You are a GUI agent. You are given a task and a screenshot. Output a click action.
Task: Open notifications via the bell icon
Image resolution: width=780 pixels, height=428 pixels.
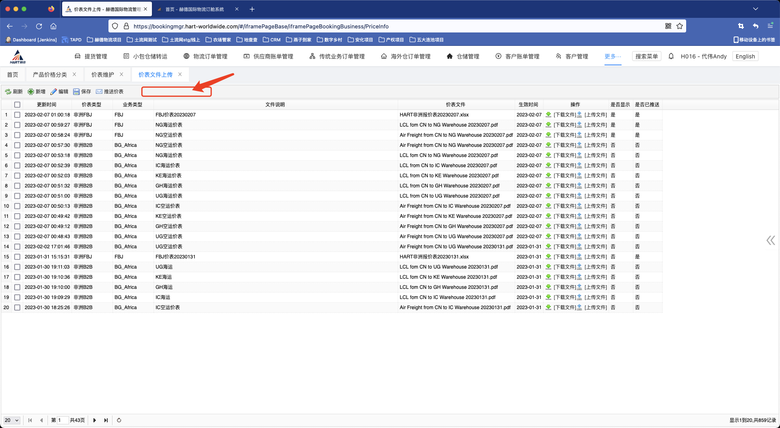[671, 56]
